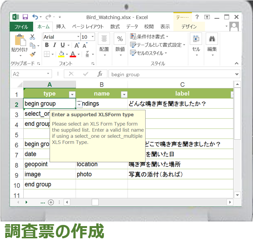This screenshot has width=253, height=241.
Task: Open the セル cells group
Action: 196,44
